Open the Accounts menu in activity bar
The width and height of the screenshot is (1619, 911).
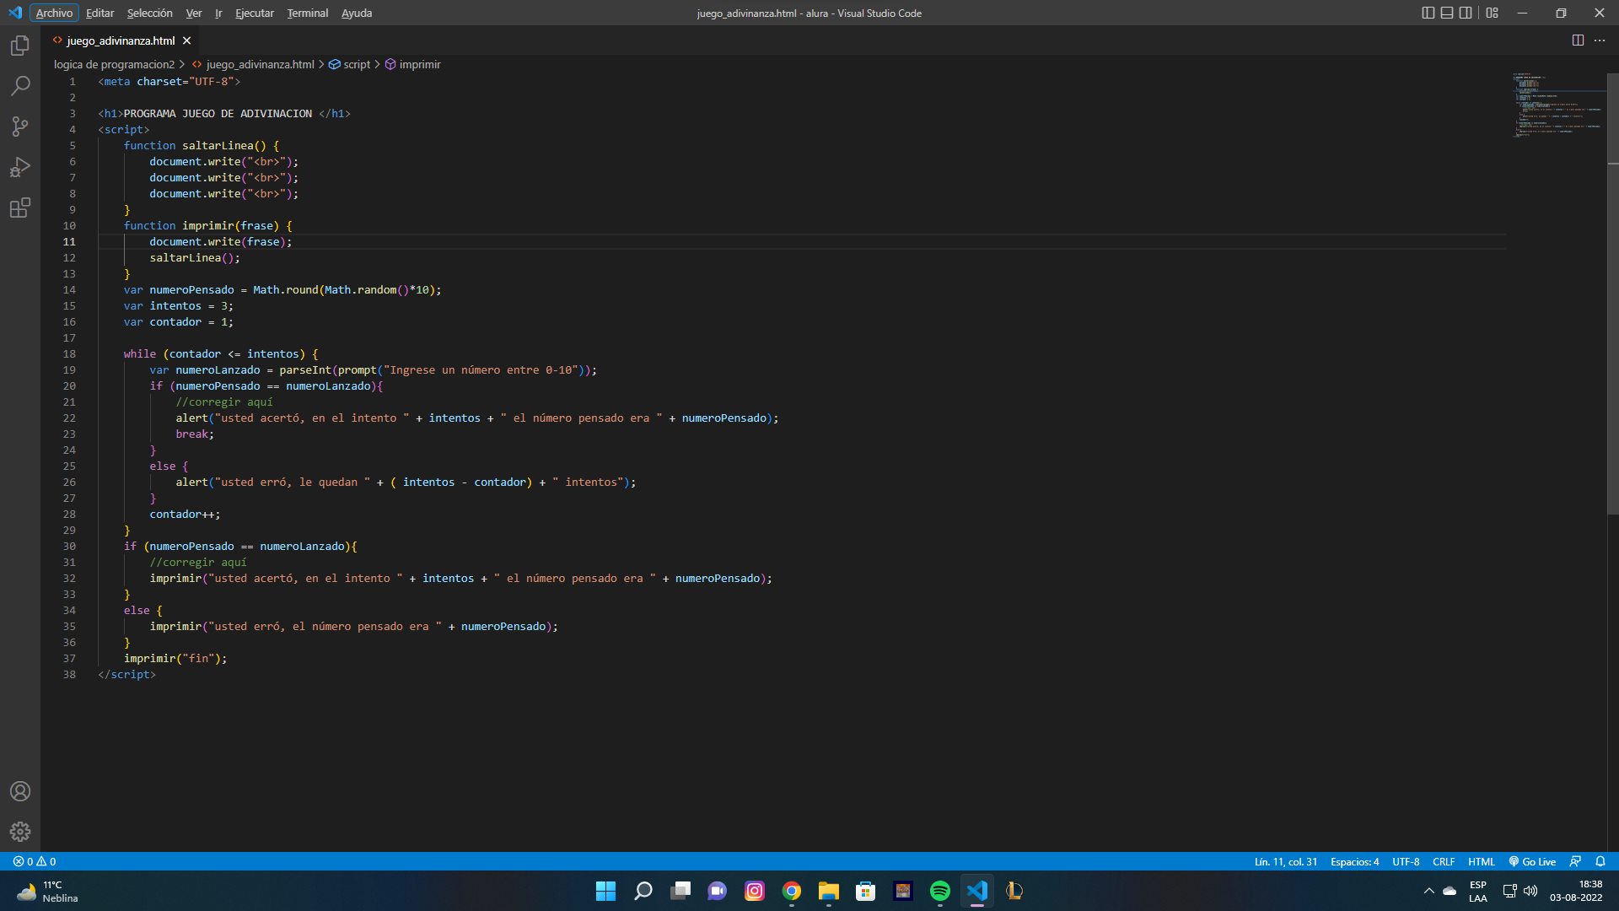pyautogui.click(x=20, y=791)
